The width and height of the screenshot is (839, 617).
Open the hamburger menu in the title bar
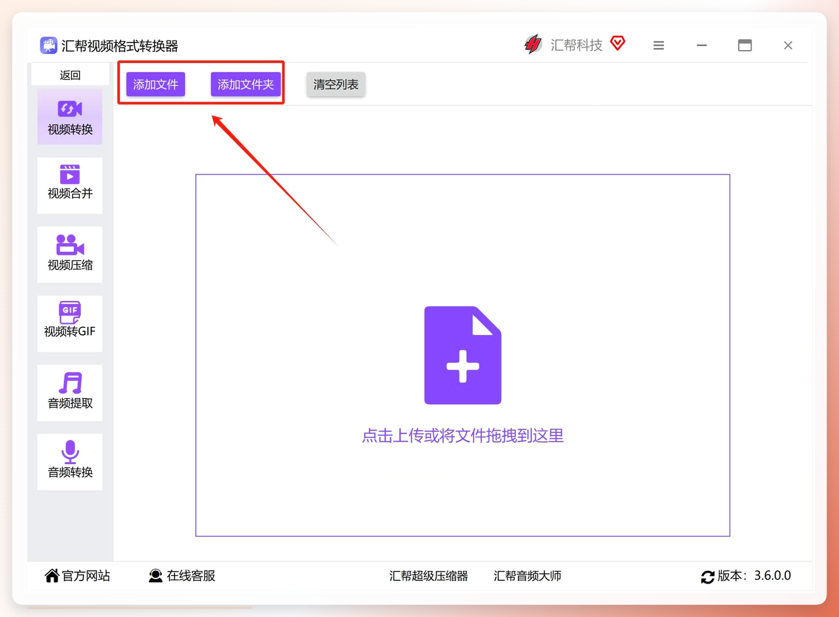point(658,46)
